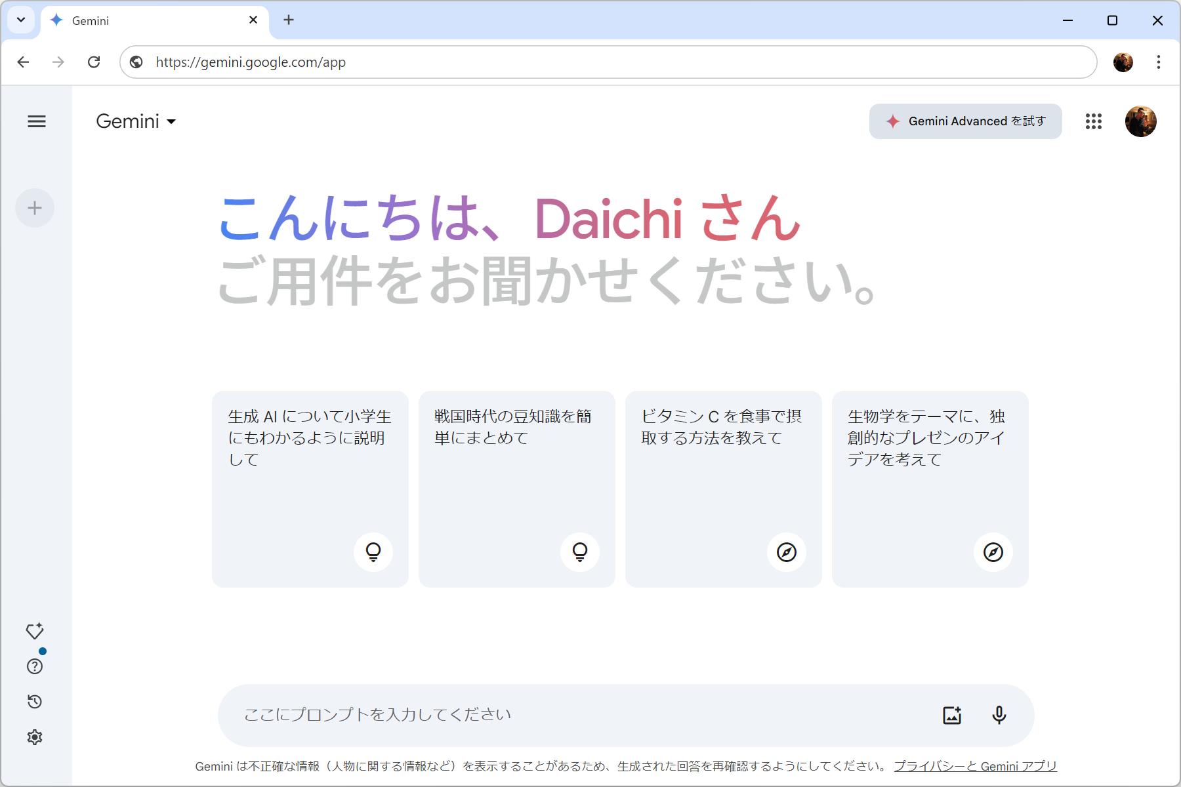
Task: Open プライバシーと Gemini アプリ link
Action: 975,766
